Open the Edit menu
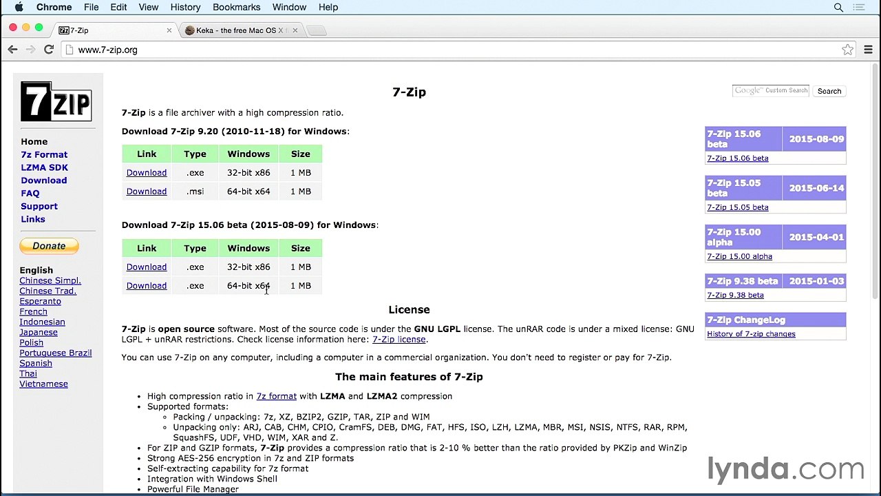Image resolution: width=881 pixels, height=496 pixels. coord(118,7)
